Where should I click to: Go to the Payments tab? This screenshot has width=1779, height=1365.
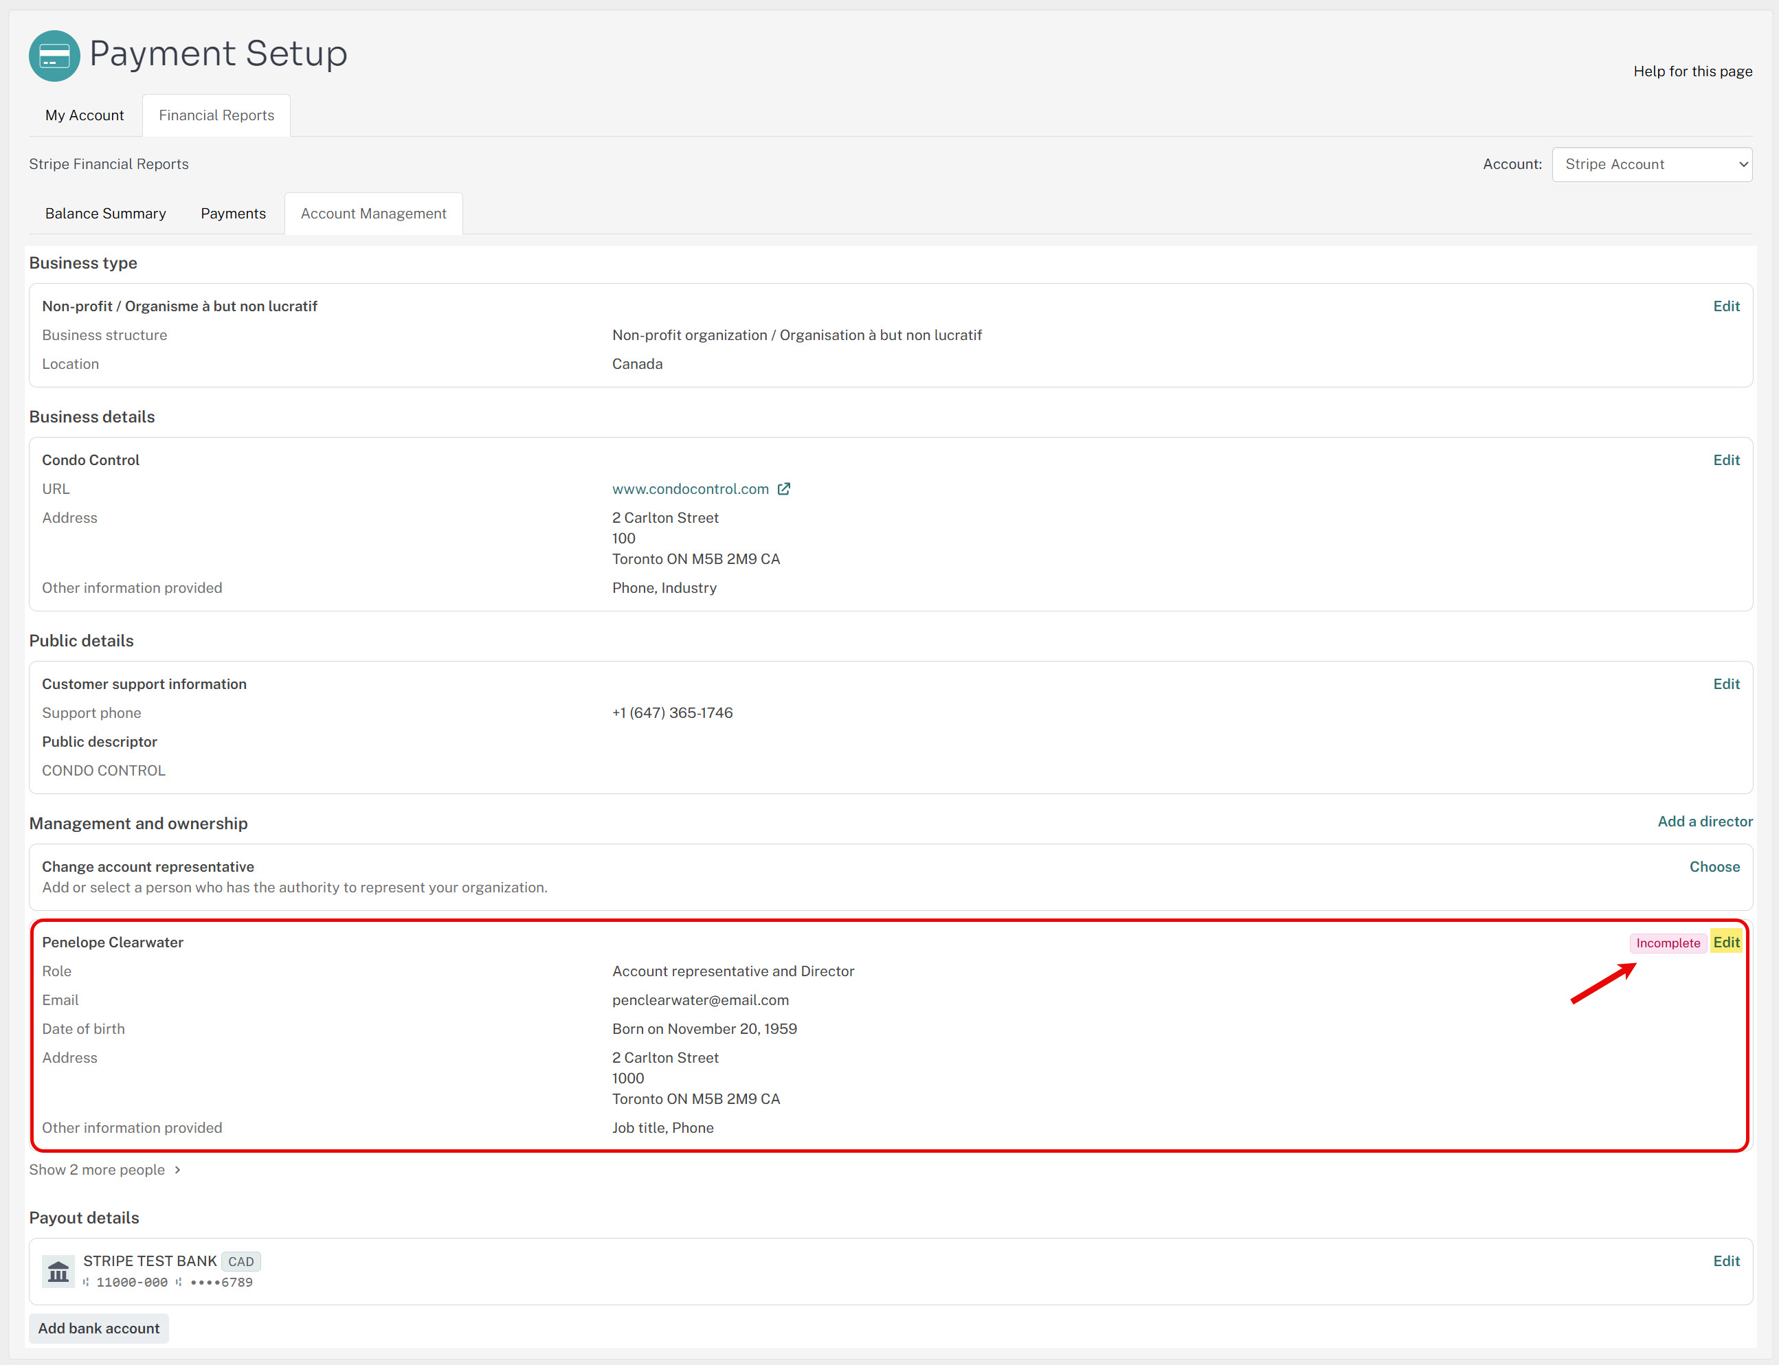pyautogui.click(x=233, y=214)
